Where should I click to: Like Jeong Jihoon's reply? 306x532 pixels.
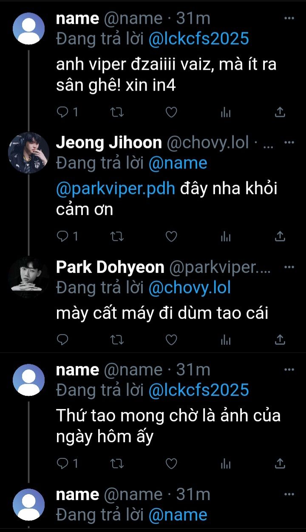(x=171, y=237)
